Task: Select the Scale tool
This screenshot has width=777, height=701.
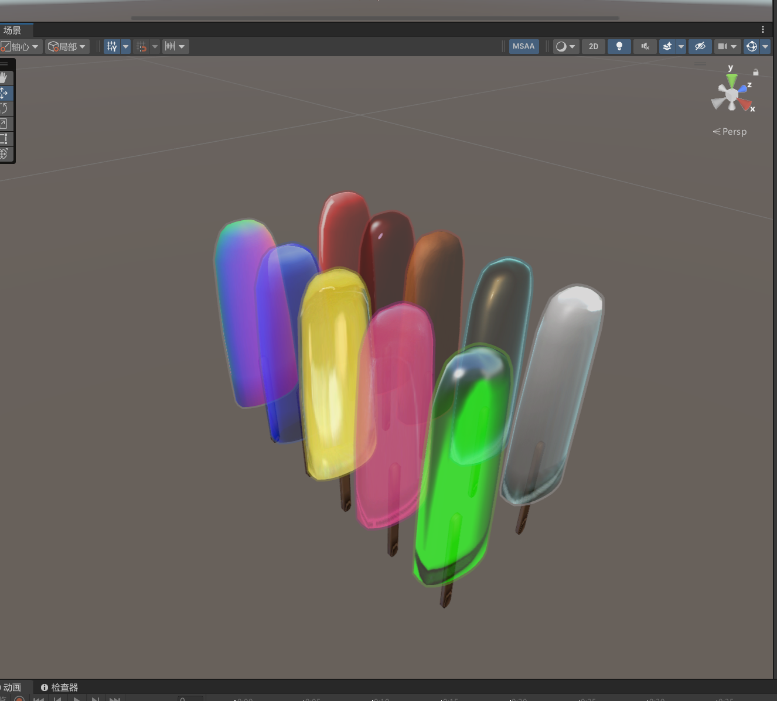Action: tap(5, 124)
